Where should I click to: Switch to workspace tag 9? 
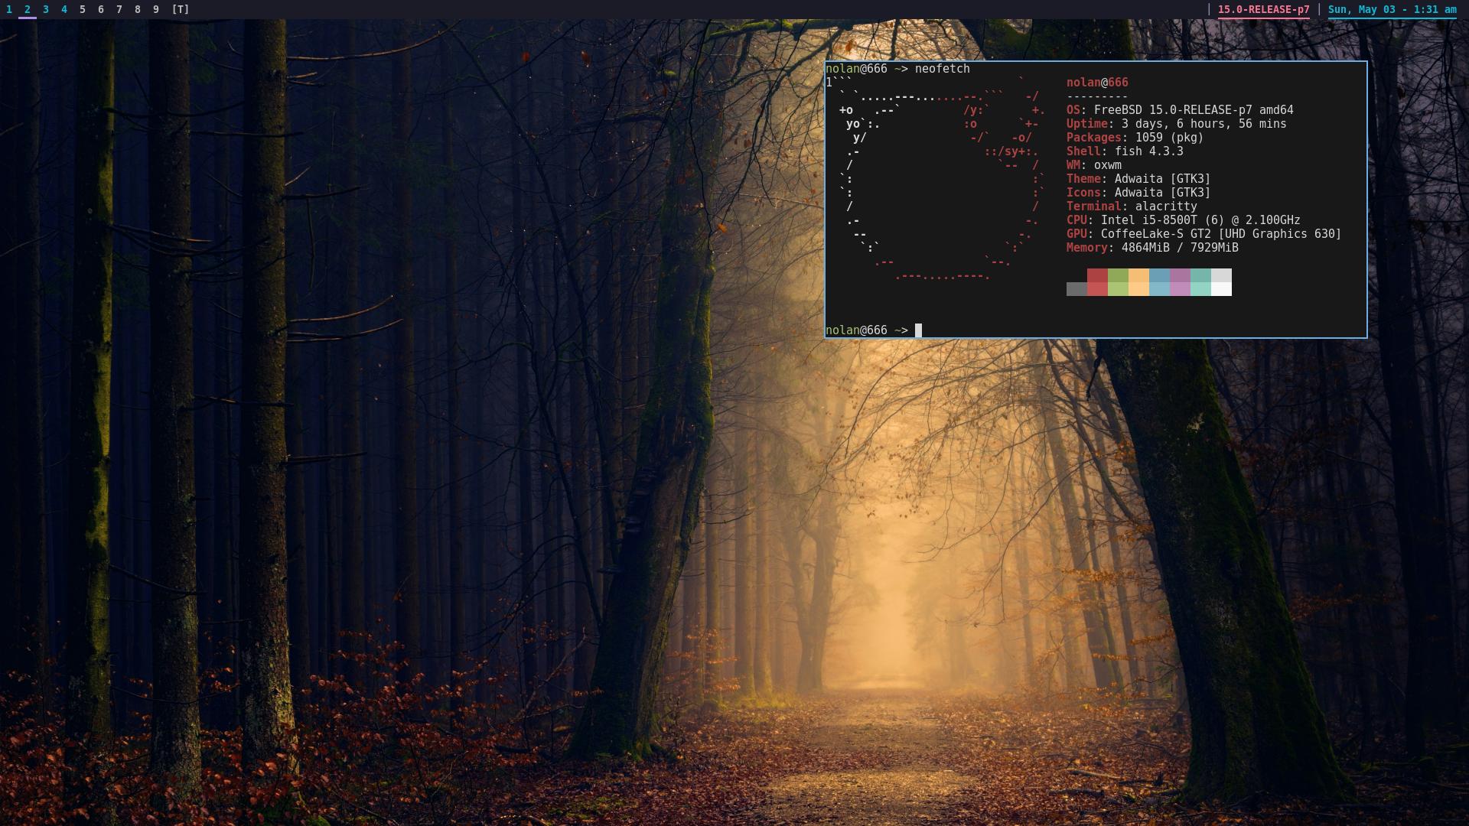(156, 9)
